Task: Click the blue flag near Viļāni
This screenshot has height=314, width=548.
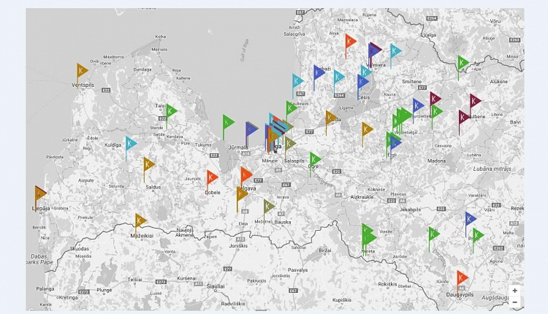Action: click(x=471, y=219)
